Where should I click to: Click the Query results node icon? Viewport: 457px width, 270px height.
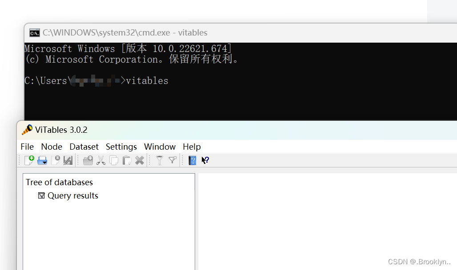click(x=41, y=195)
